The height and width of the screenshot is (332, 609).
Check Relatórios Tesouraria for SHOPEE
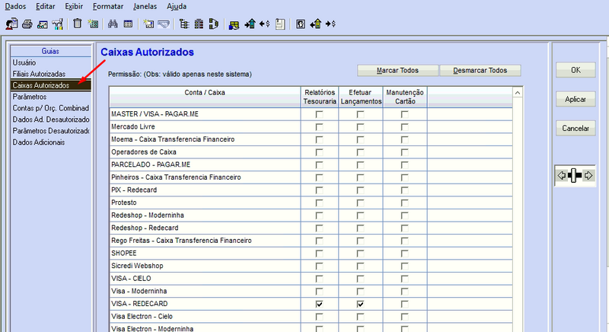pos(319,254)
